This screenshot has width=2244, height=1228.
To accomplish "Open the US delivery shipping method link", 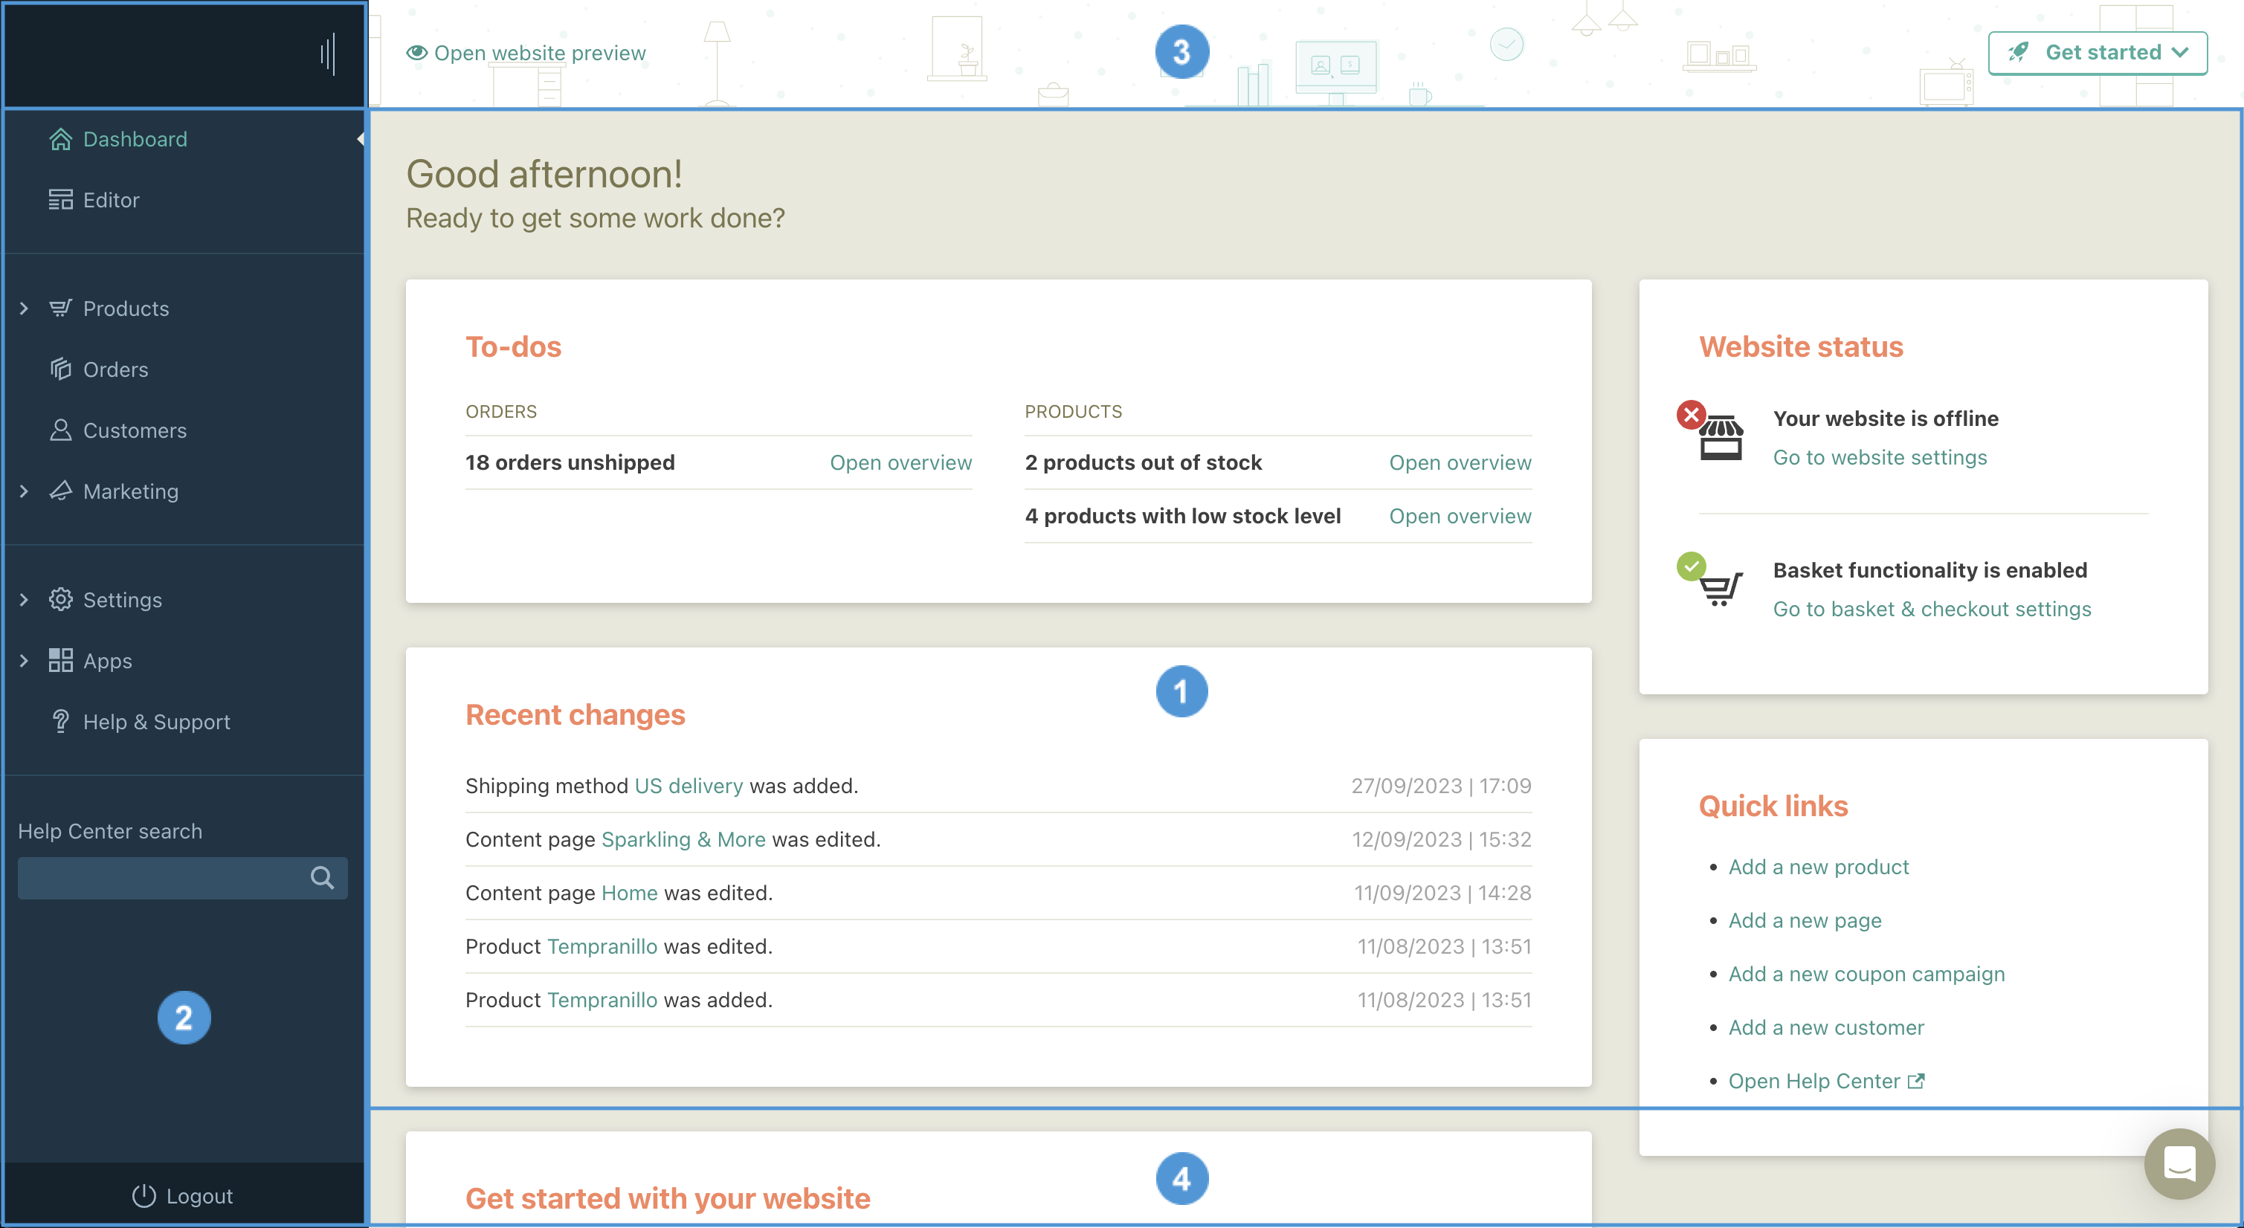I will click(x=689, y=786).
